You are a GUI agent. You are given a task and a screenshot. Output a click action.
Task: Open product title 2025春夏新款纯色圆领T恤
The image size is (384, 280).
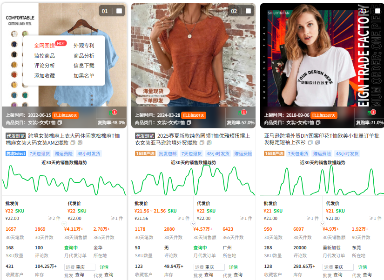193,139
